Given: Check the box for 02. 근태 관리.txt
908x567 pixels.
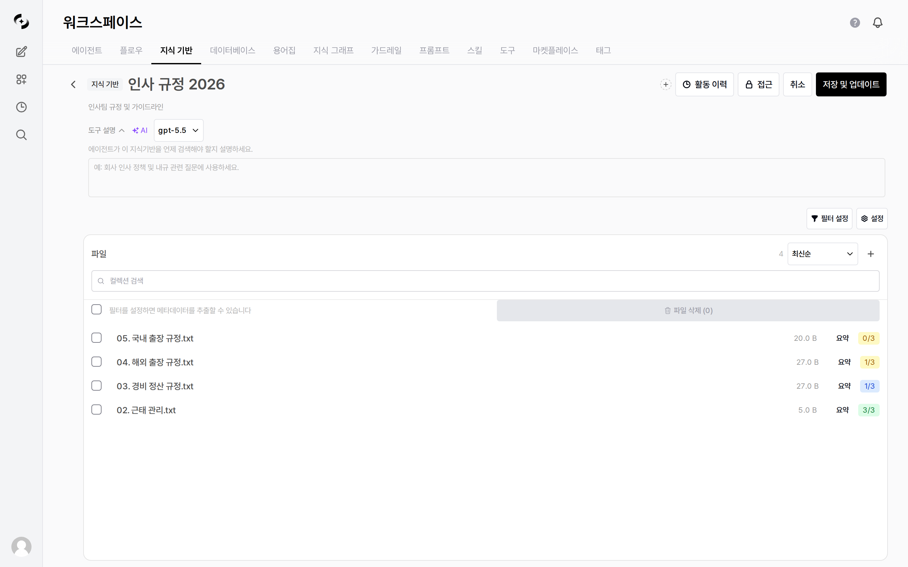Looking at the screenshot, I should (x=96, y=409).
